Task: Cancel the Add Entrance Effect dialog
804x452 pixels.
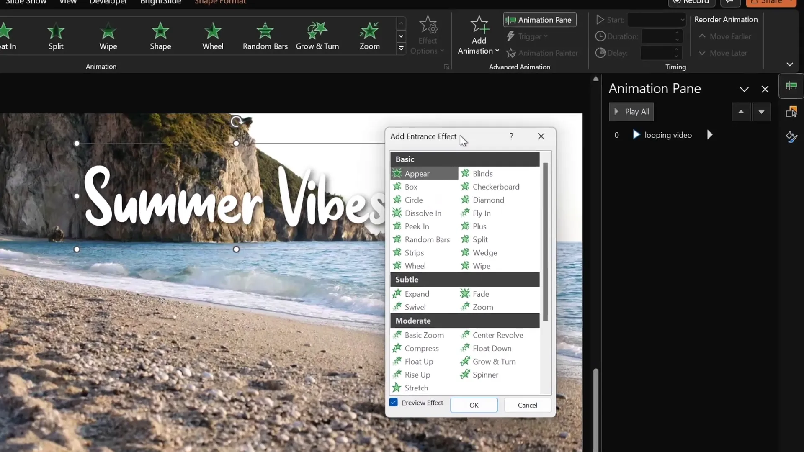Action: (x=527, y=405)
